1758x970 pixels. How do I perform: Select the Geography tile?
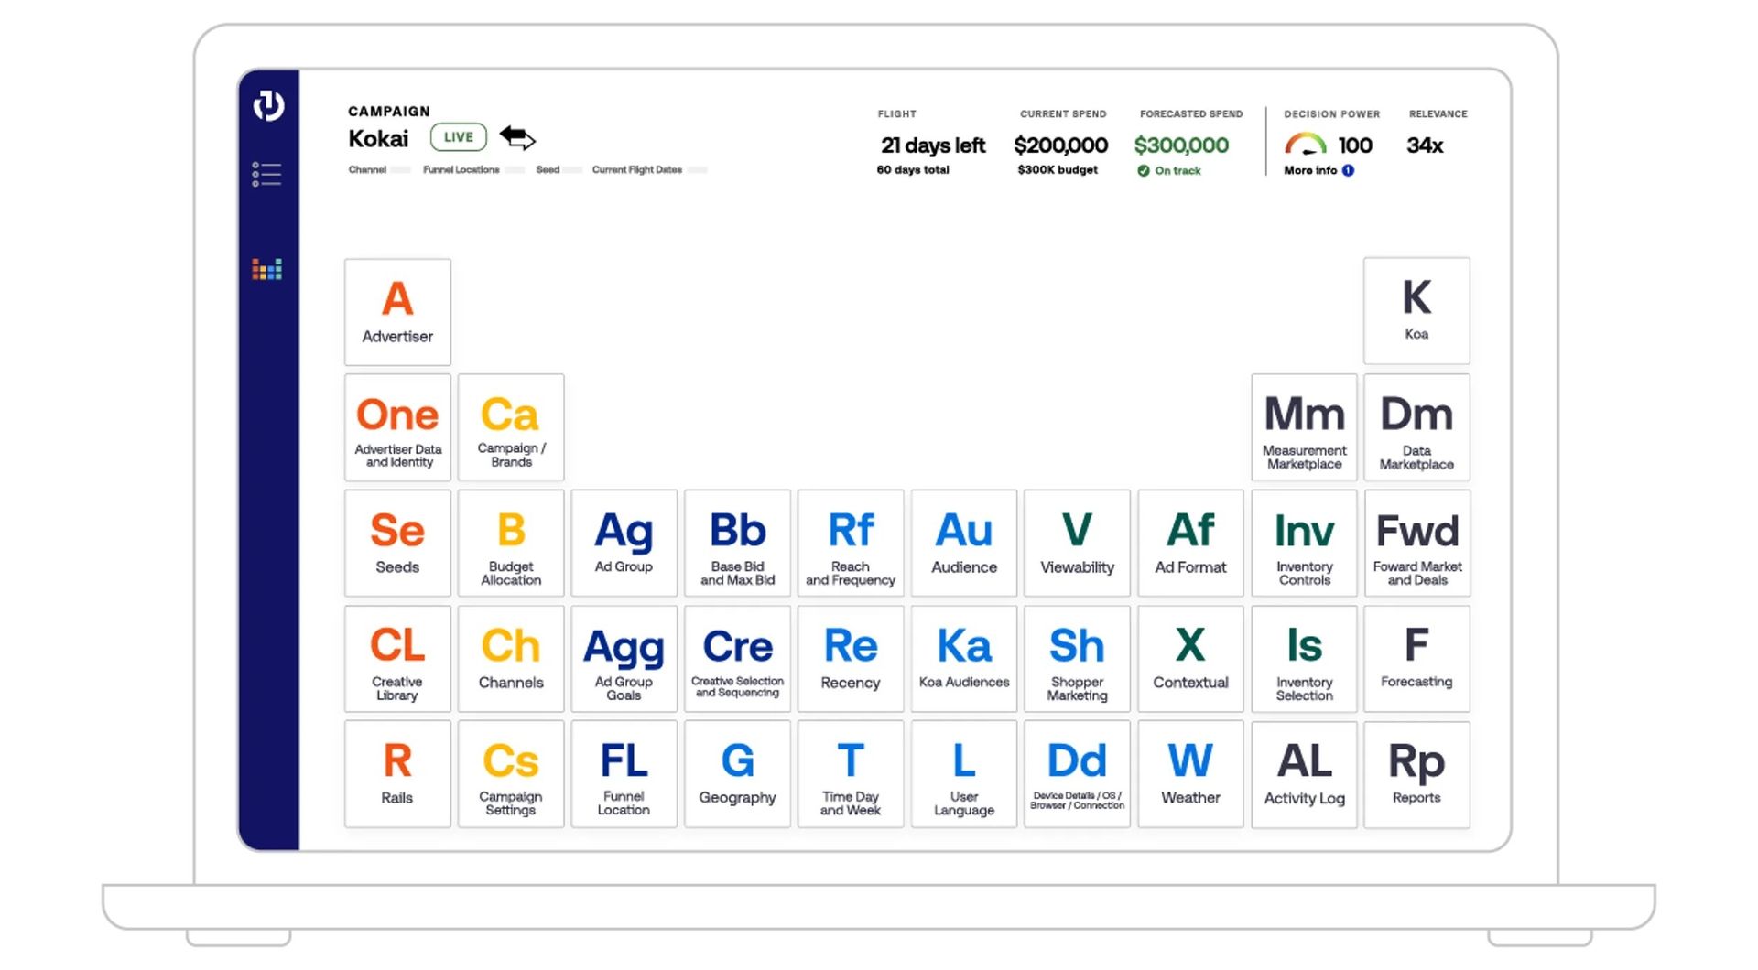click(x=737, y=774)
